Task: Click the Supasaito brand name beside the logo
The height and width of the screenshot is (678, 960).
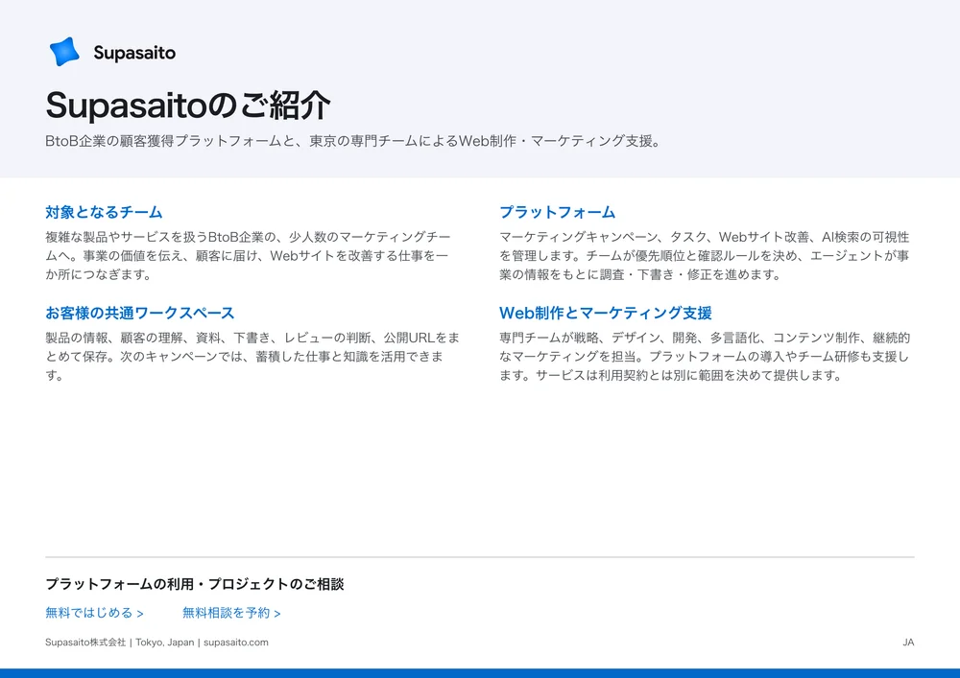Action: click(134, 53)
